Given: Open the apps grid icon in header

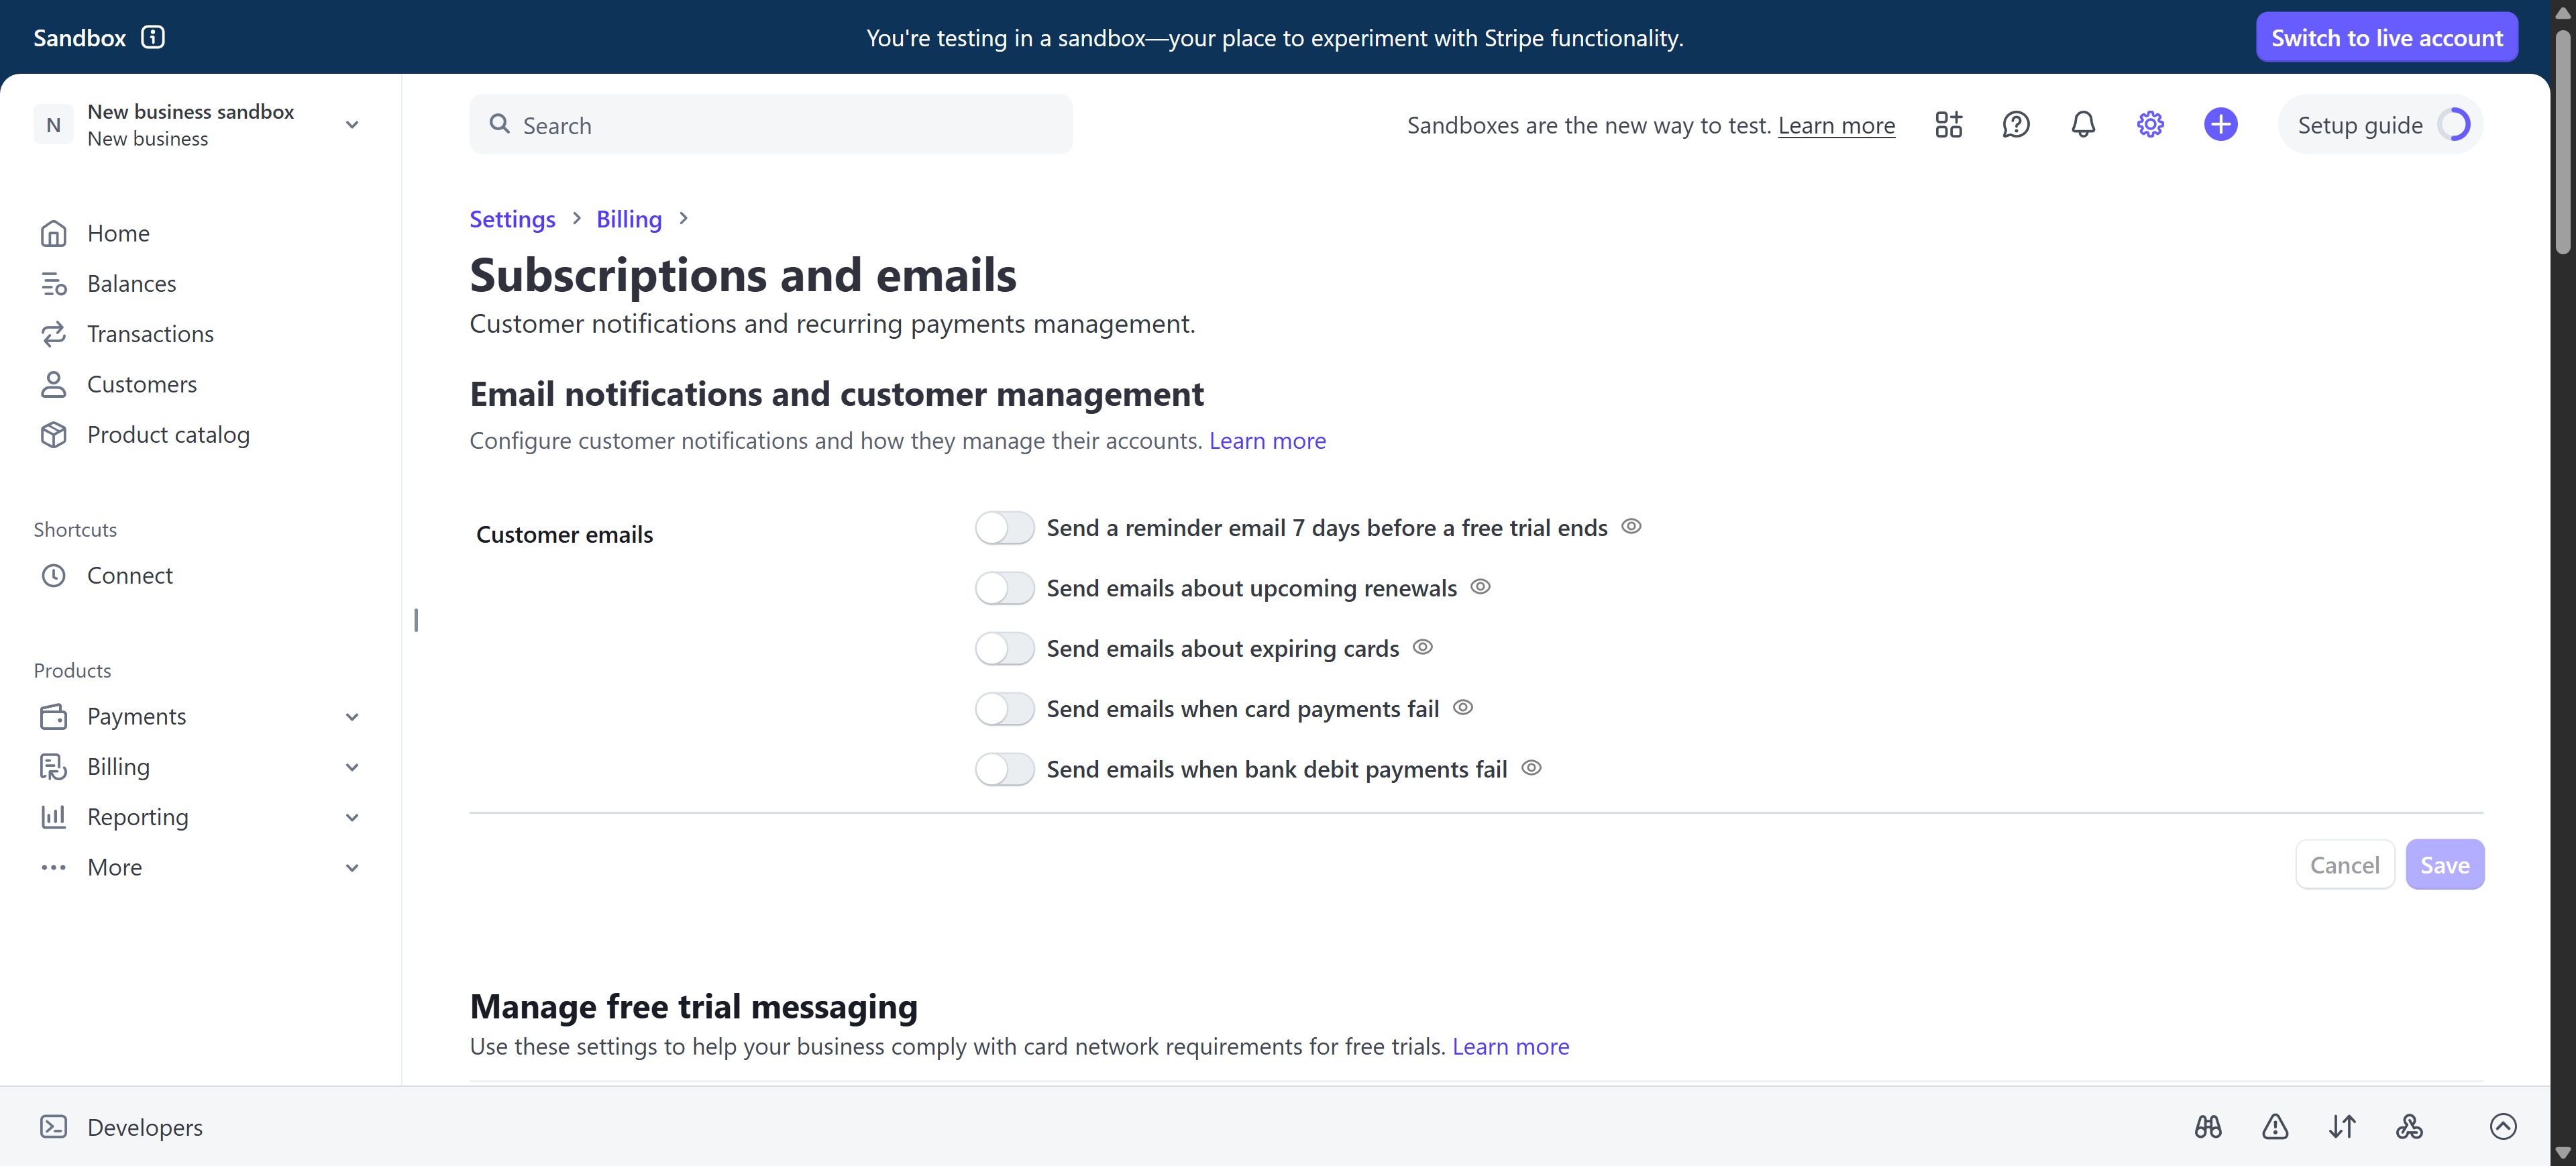Looking at the screenshot, I should tap(1948, 125).
